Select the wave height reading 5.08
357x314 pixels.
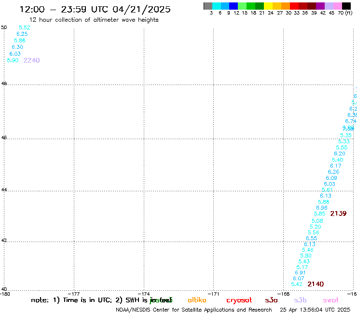click(317, 221)
